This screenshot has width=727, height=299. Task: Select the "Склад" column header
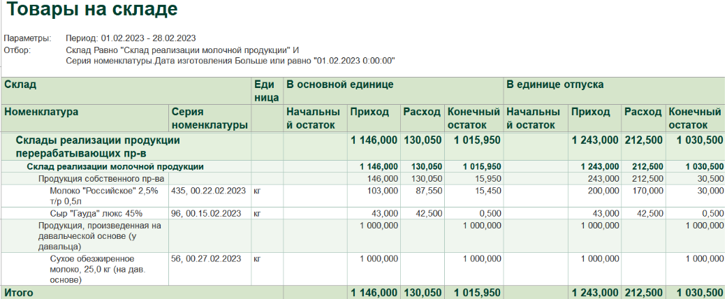coord(126,90)
